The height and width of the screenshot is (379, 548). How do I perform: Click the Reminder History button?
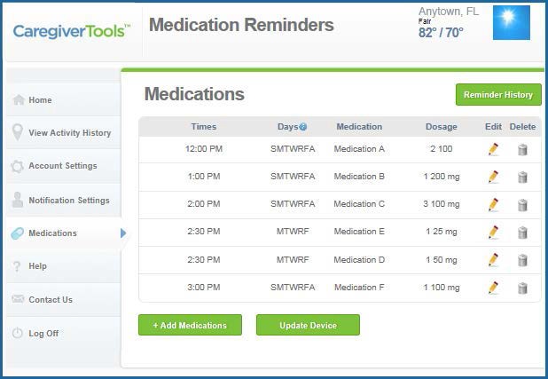tap(498, 94)
